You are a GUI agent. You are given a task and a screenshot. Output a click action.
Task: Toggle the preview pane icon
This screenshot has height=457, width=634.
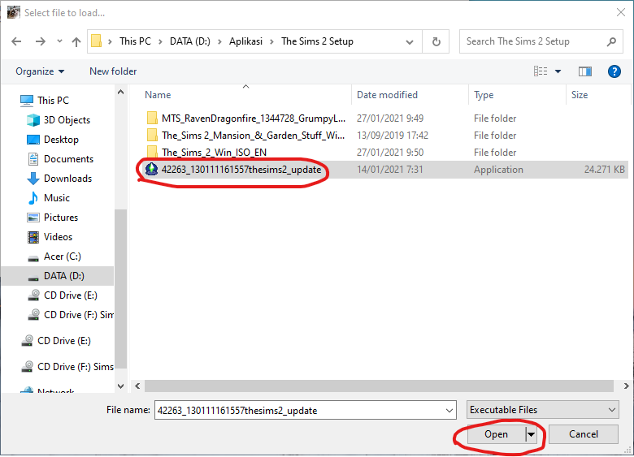point(584,71)
